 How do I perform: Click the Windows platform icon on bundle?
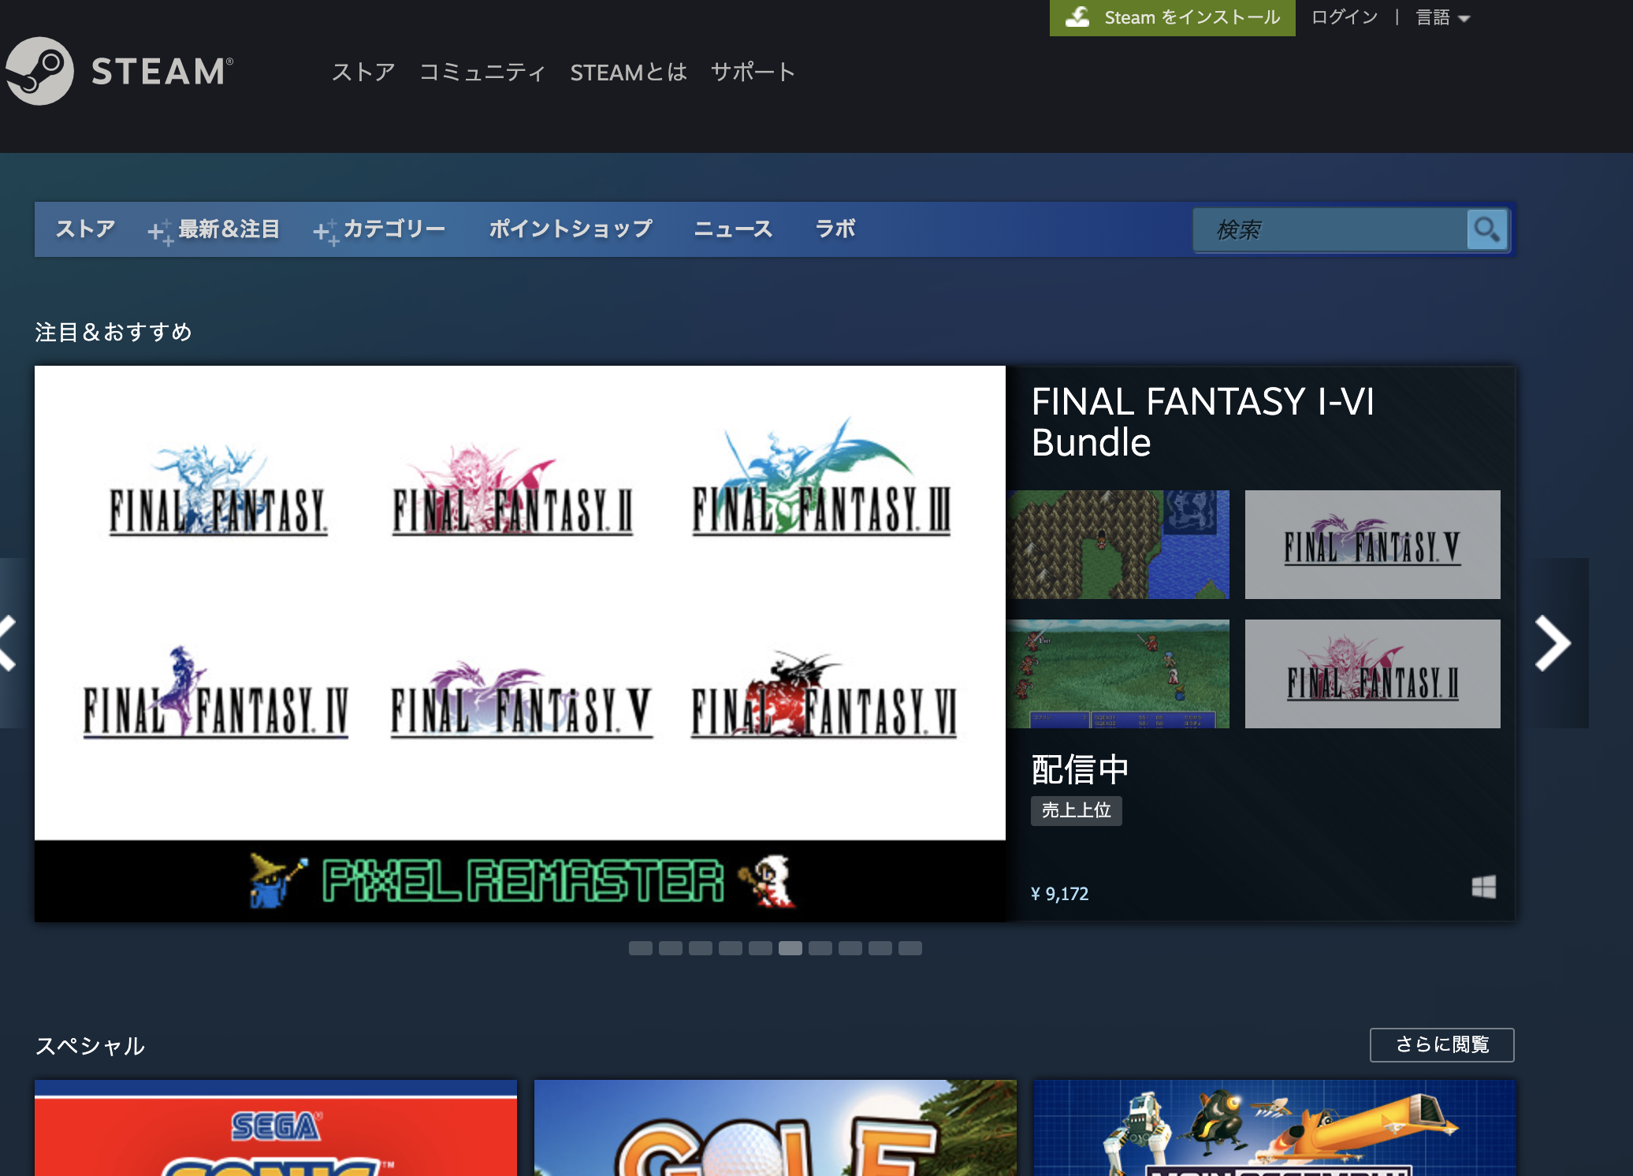point(1483,887)
